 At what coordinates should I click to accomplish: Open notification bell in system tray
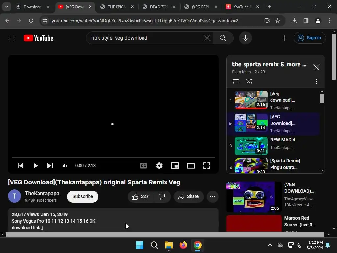(x=328, y=245)
